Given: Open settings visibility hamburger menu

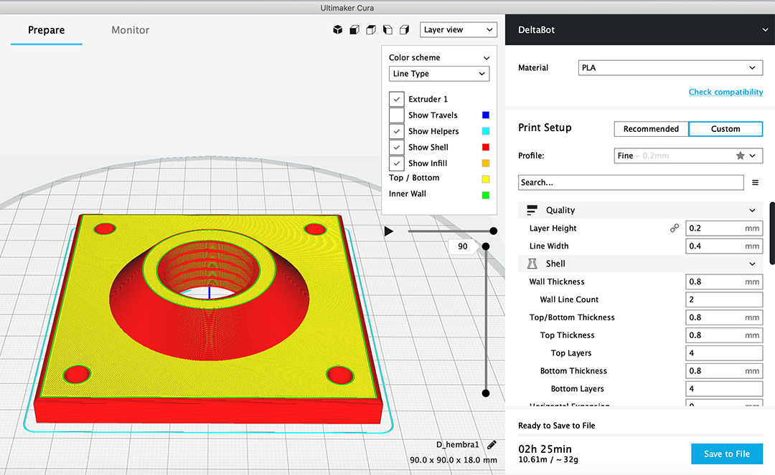Looking at the screenshot, I should pyautogui.click(x=755, y=183).
